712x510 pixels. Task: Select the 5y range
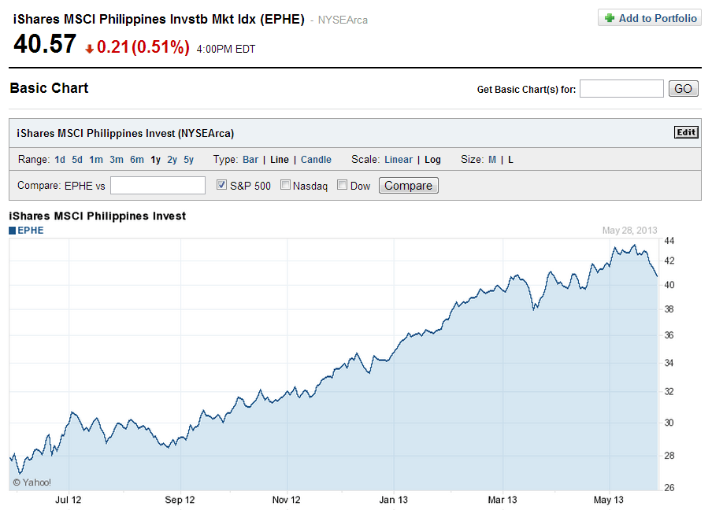click(x=189, y=160)
